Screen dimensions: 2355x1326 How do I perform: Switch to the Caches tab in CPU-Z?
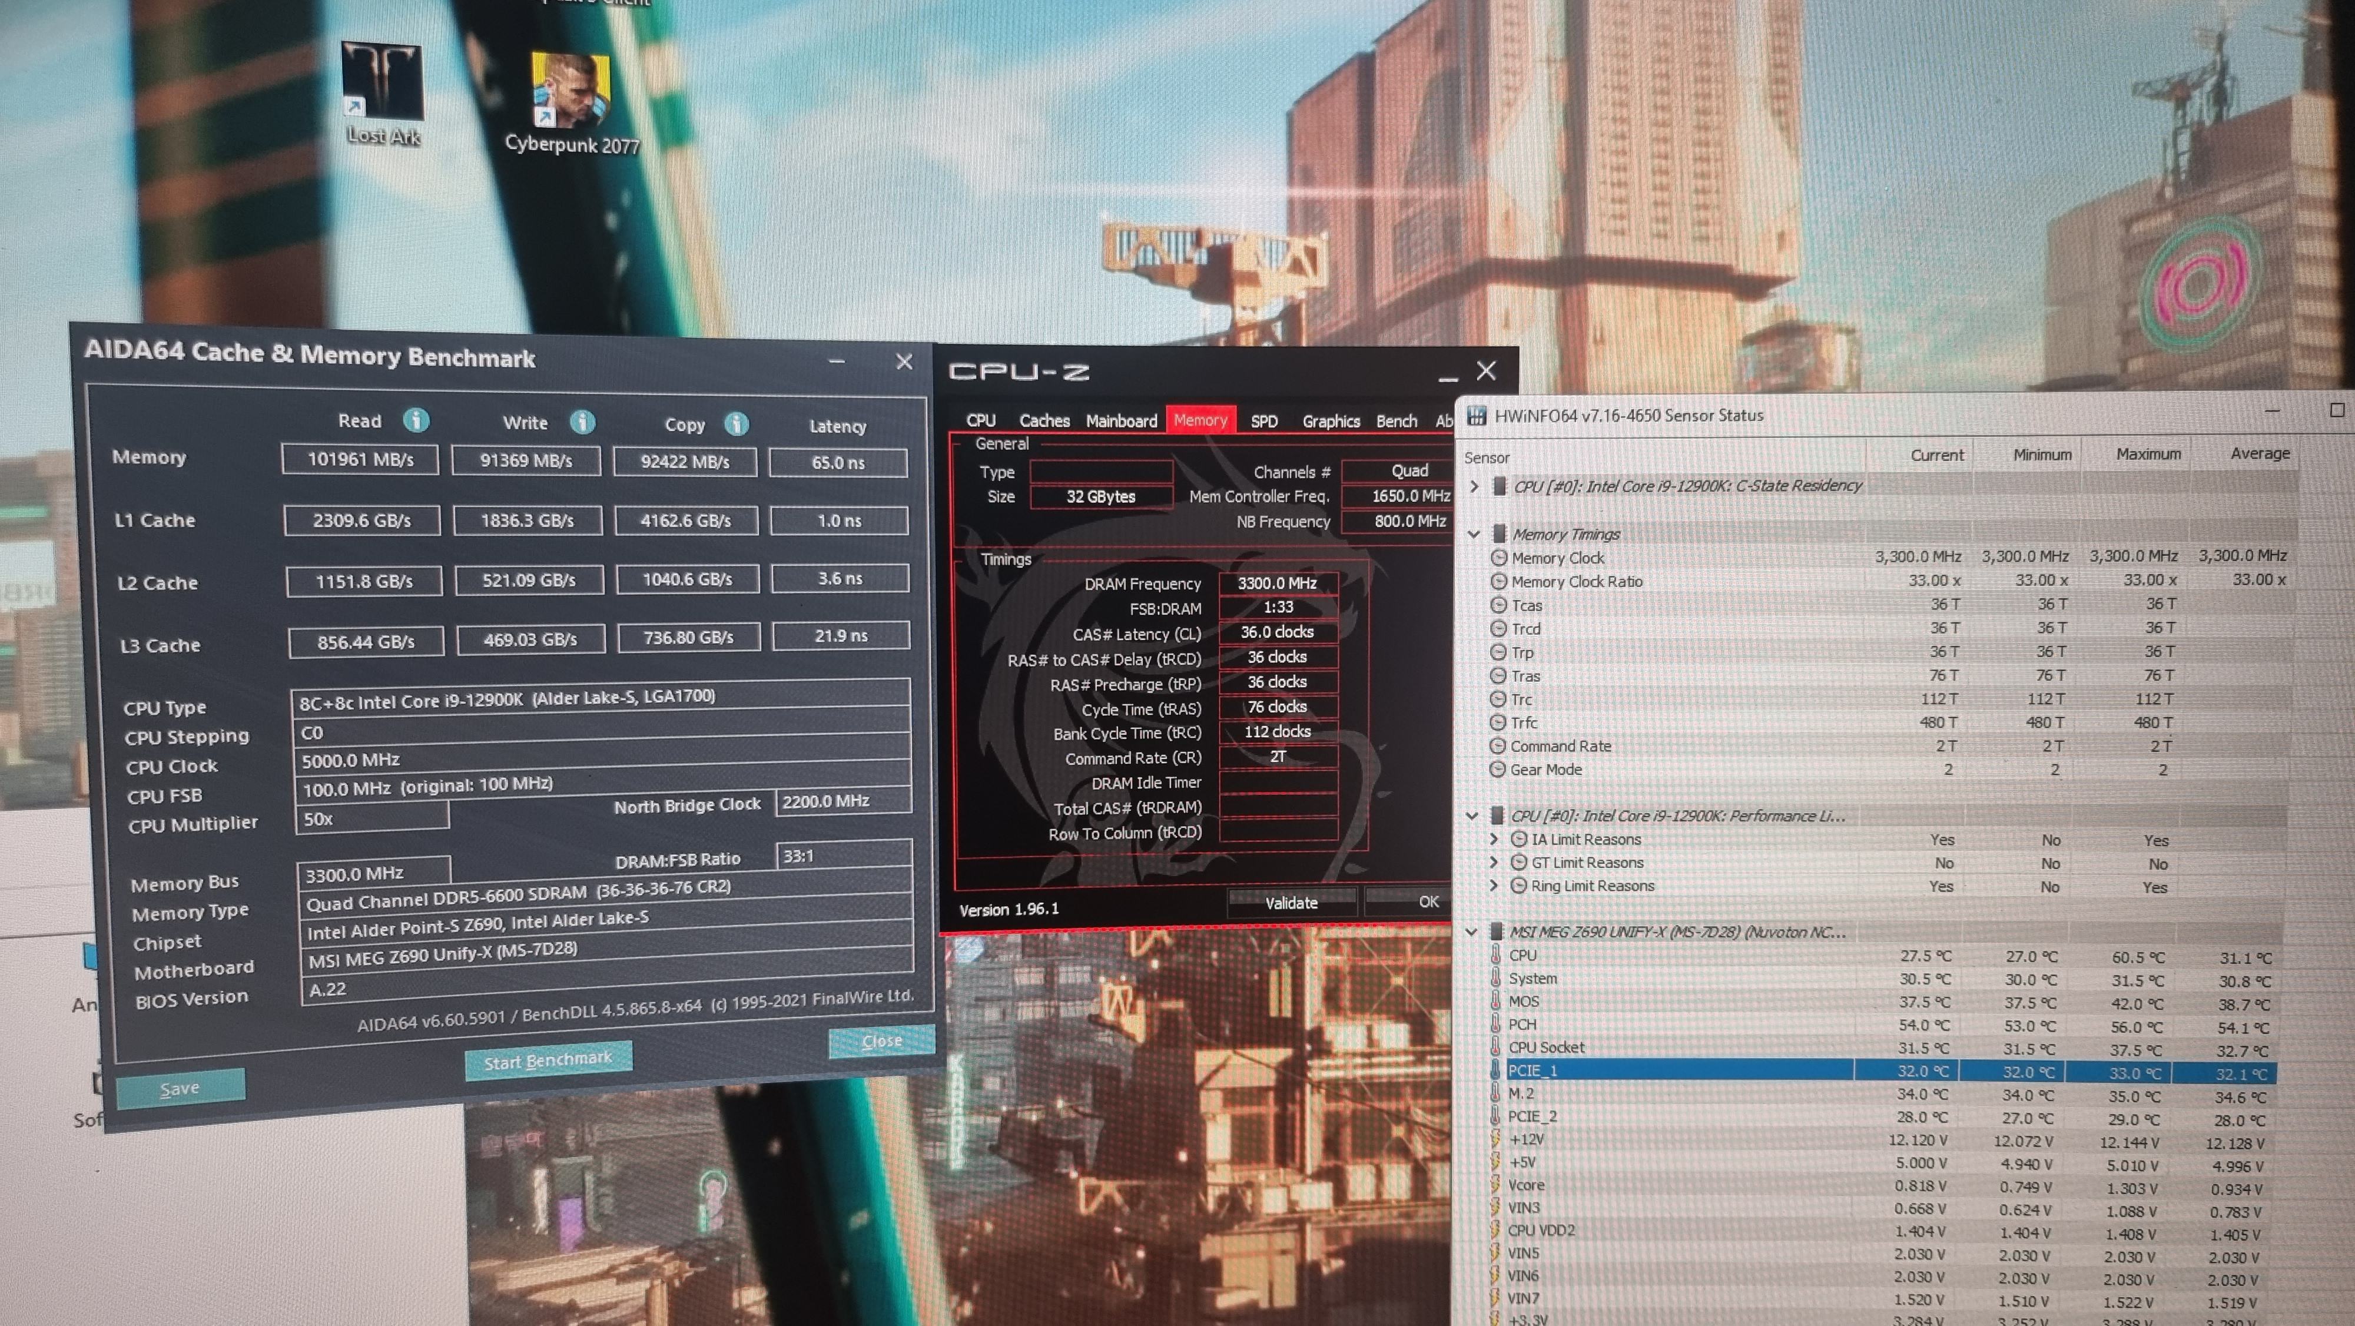[1044, 420]
